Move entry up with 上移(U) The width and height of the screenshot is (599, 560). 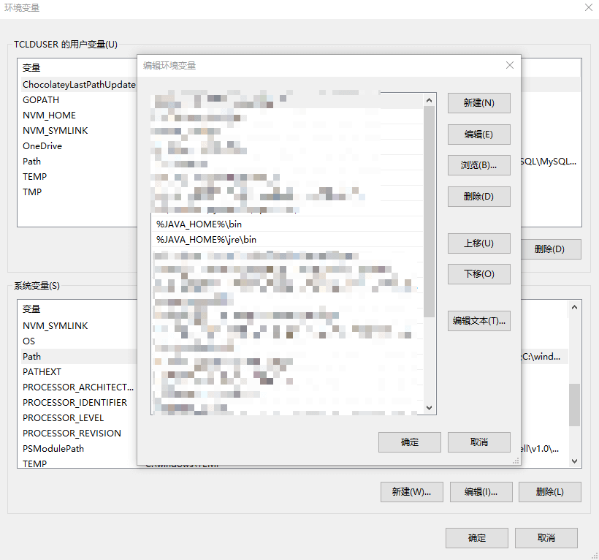[x=478, y=243]
